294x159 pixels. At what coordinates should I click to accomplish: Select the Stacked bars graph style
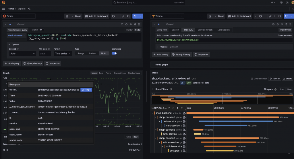point(134,73)
